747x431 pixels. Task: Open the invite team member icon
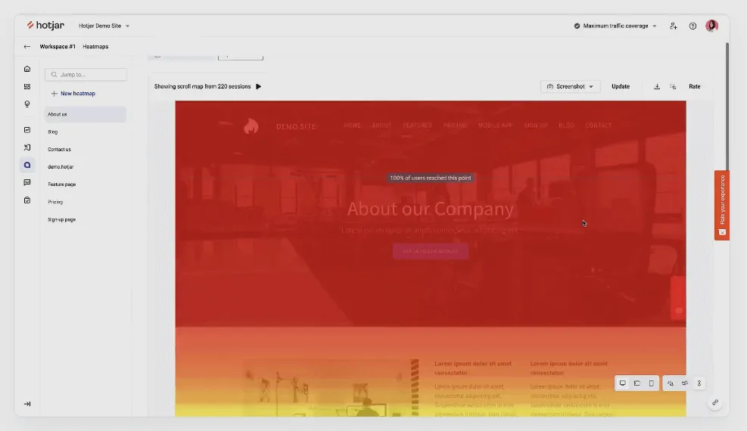pos(673,26)
